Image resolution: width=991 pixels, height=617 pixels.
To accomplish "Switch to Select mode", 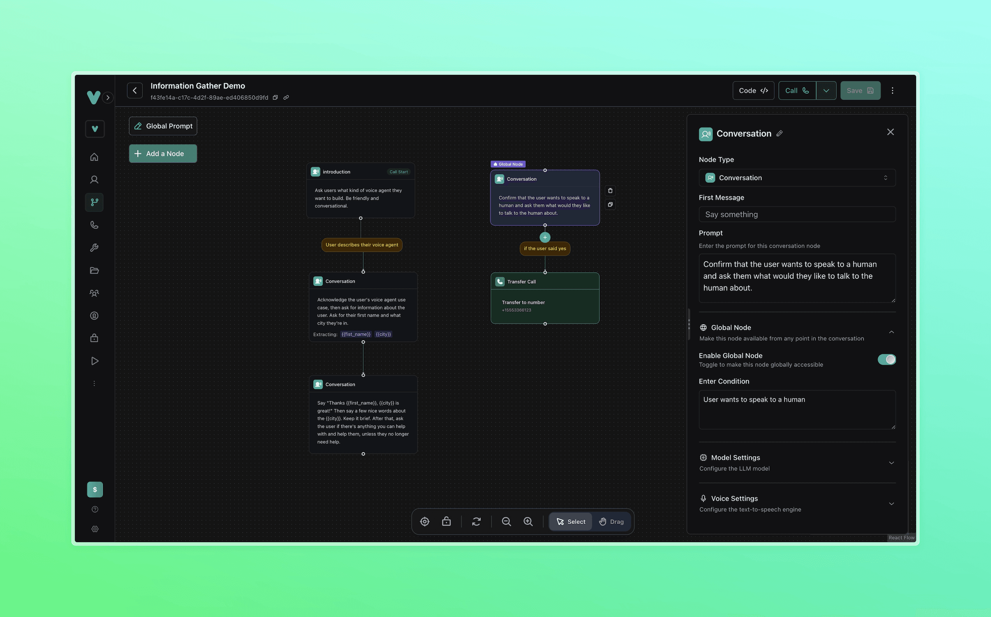I will coord(570,522).
